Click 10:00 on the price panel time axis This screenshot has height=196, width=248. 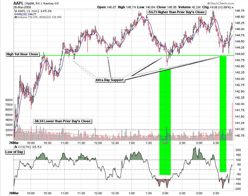(31, 143)
